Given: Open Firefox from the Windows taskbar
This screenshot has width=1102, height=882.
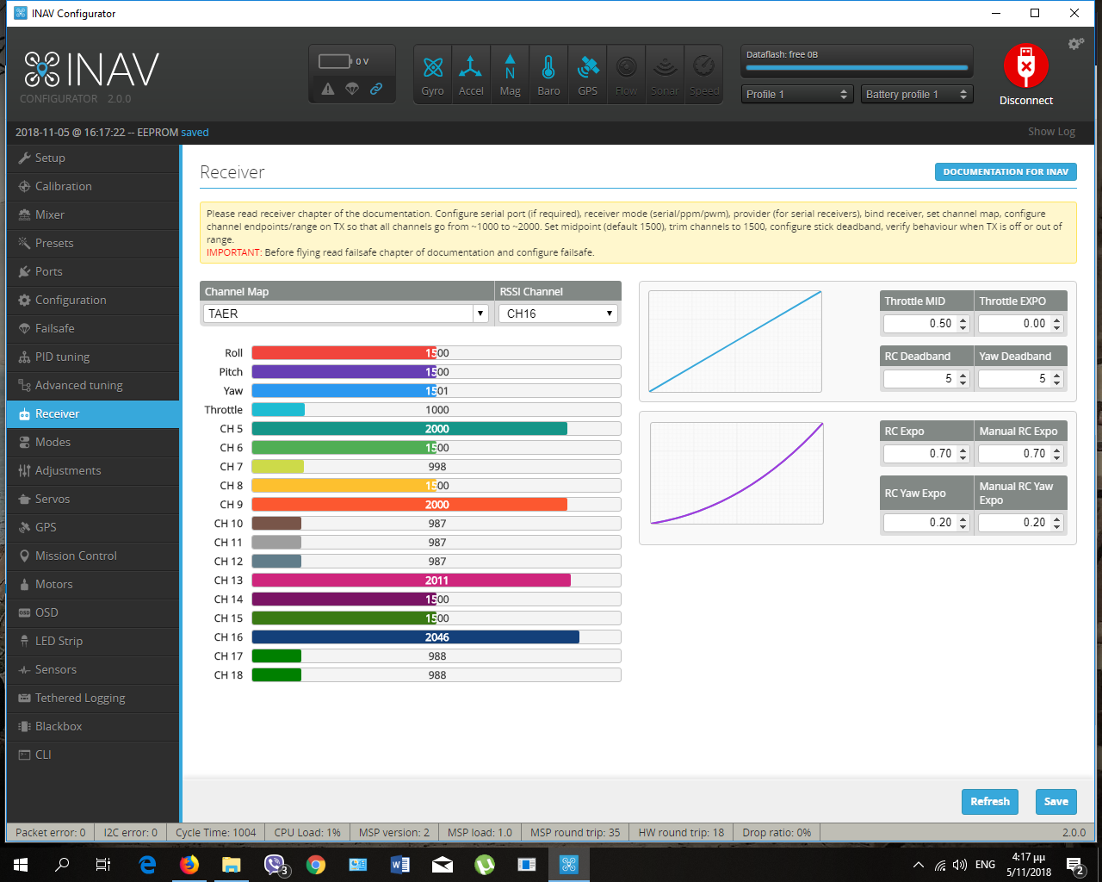Looking at the screenshot, I should [x=189, y=864].
